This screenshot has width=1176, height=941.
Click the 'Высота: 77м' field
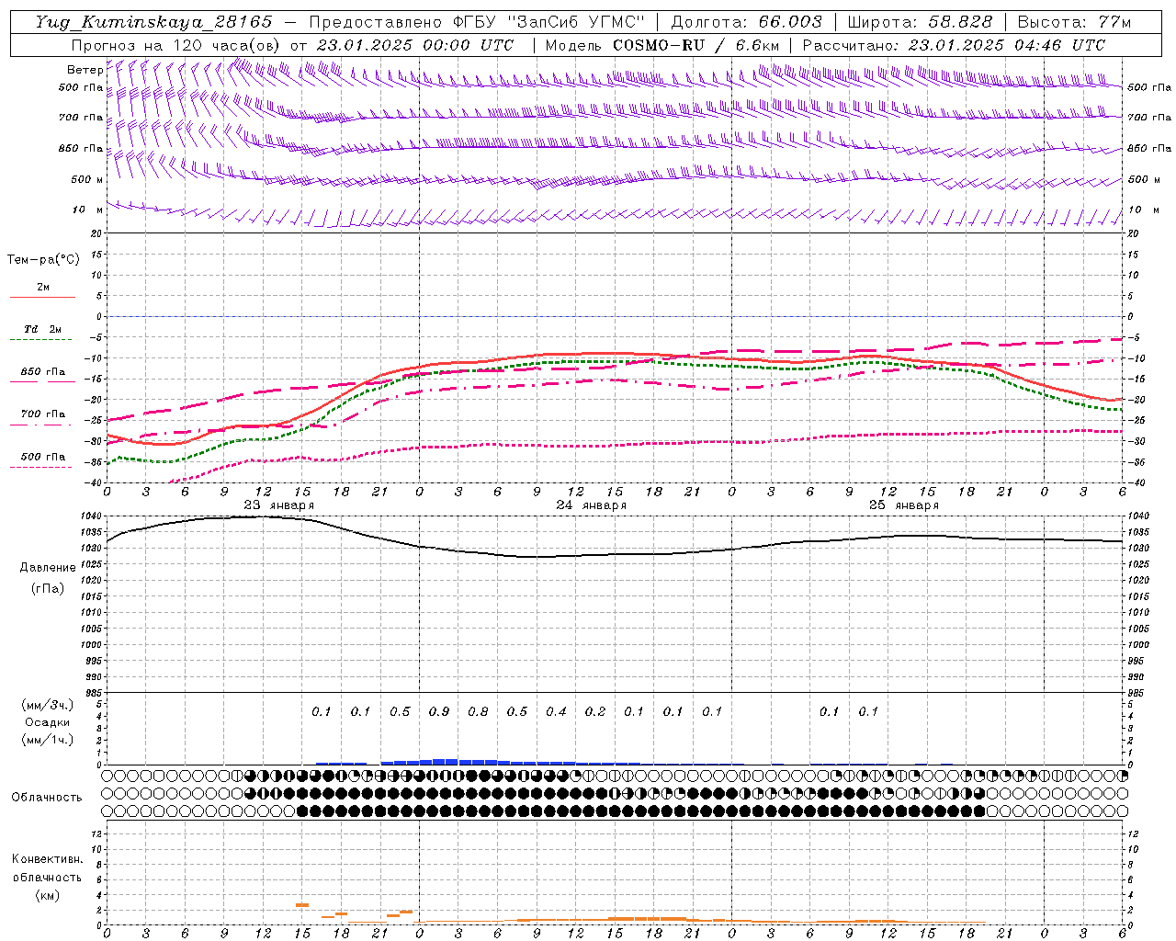point(1074,22)
